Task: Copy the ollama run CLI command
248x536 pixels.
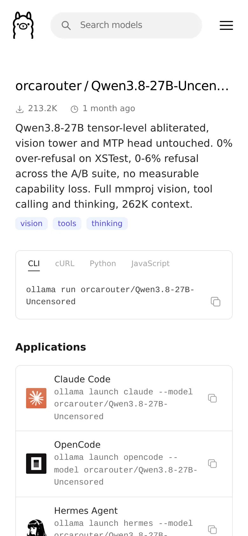Action: 216,302
